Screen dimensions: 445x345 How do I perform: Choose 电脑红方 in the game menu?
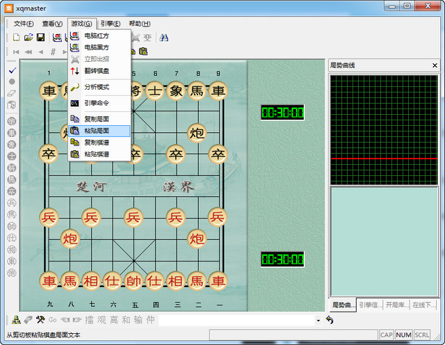pyautogui.click(x=97, y=35)
